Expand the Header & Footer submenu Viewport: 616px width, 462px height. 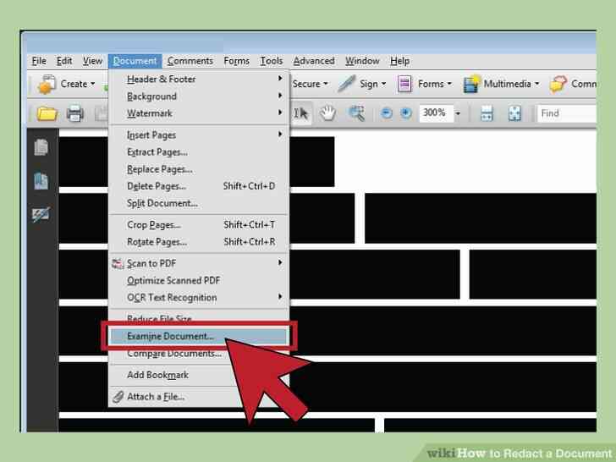[x=161, y=80]
